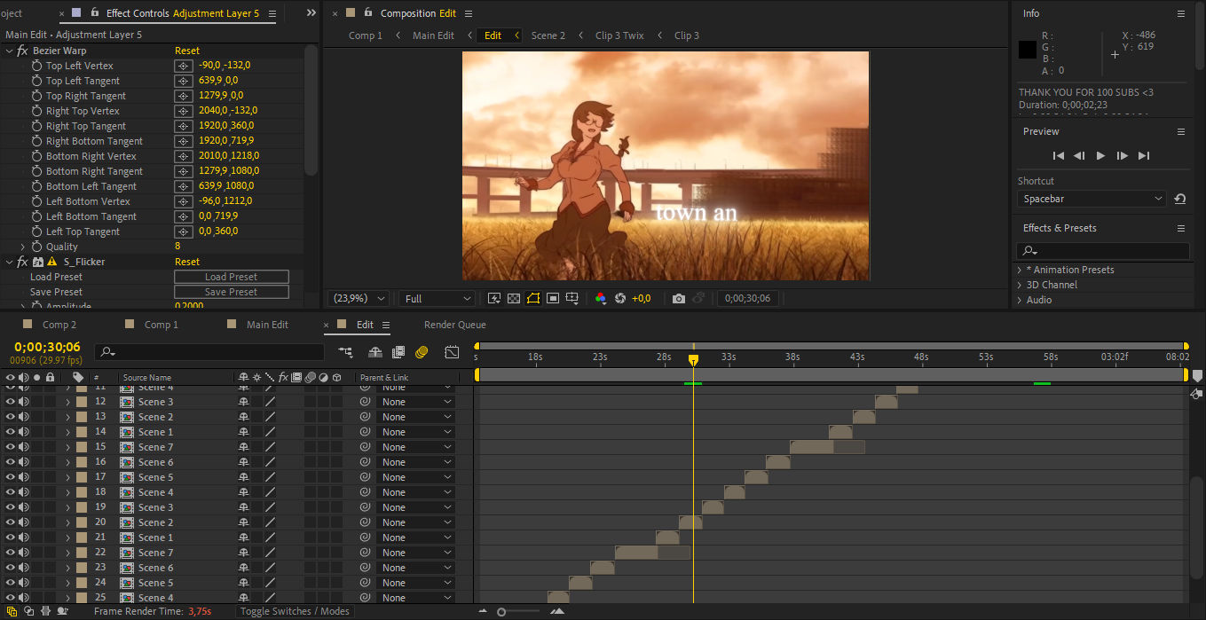The height and width of the screenshot is (620, 1206).
Task: Open Parent dropdown for layer 17 Scene 5
Action: 414,477
